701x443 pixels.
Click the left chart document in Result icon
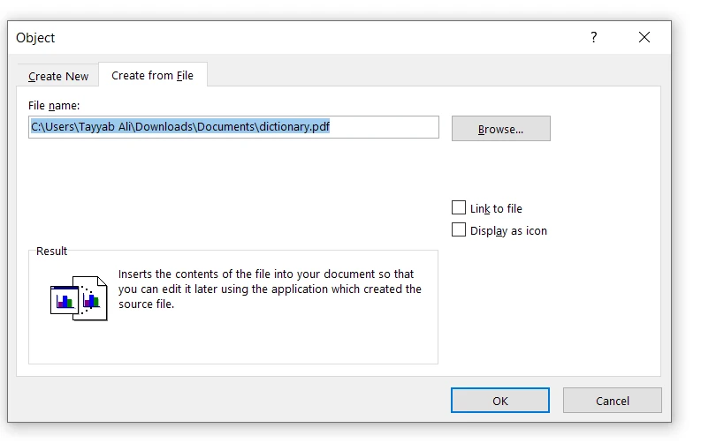click(65, 297)
